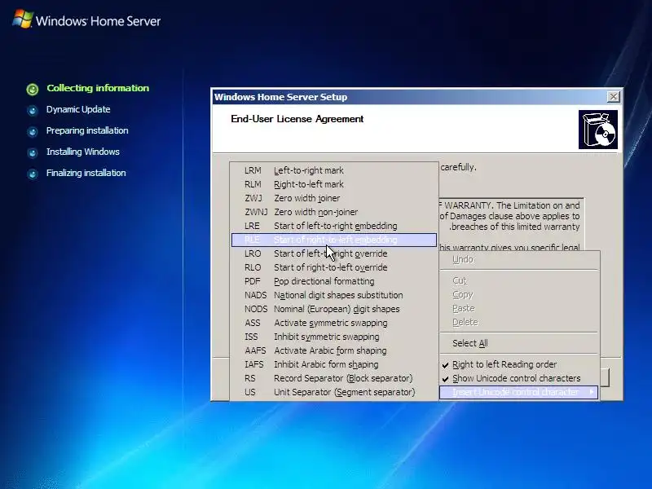Click the Preparing installation bullet icon
The width and height of the screenshot is (652, 489).
point(33,131)
